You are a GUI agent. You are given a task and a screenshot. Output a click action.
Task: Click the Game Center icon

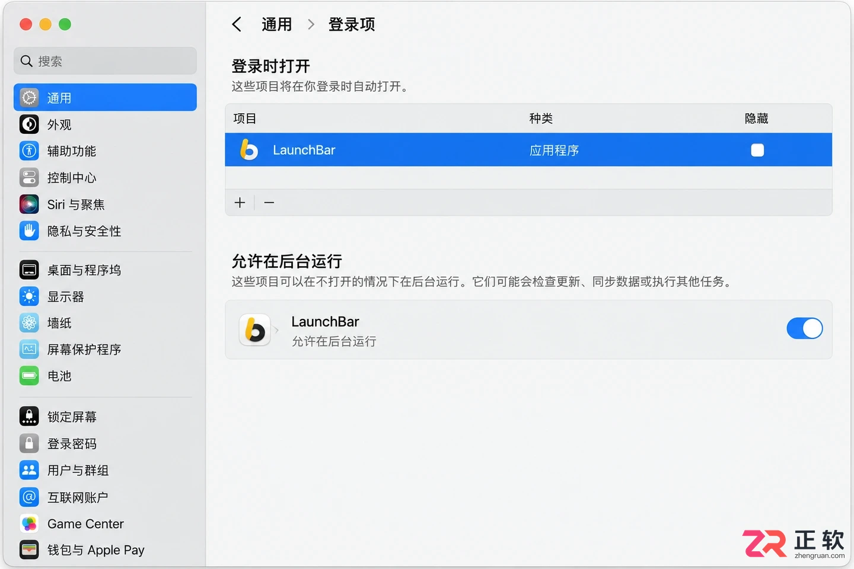pyautogui.click(x=29, y=523)
